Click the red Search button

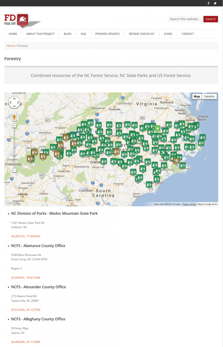[x=211, y=19]
